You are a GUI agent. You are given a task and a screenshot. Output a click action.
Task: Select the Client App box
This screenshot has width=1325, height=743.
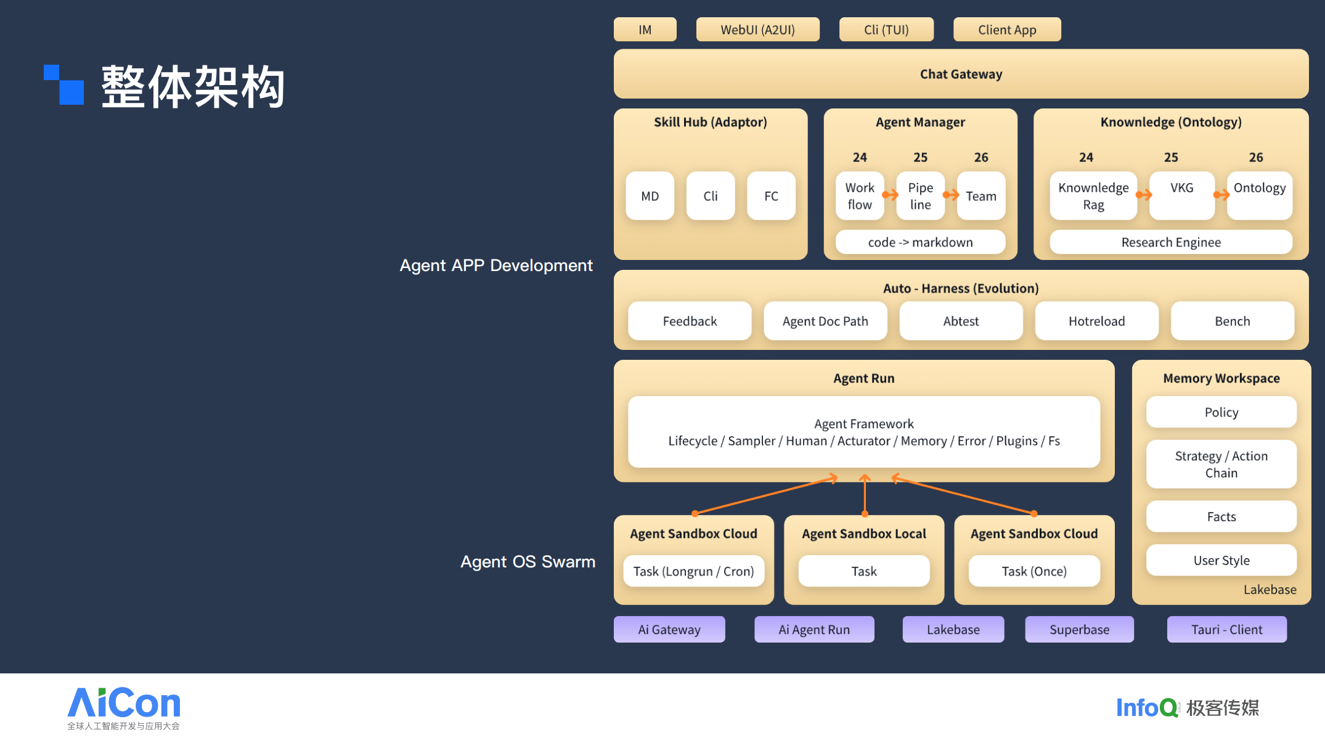tap(1007, 30)
